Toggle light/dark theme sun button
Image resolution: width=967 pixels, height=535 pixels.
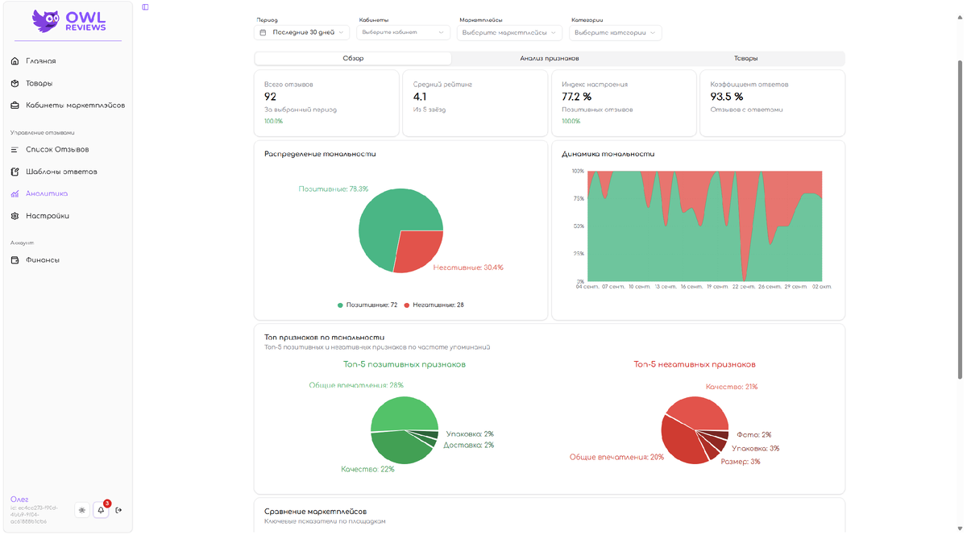coord(81,510)
